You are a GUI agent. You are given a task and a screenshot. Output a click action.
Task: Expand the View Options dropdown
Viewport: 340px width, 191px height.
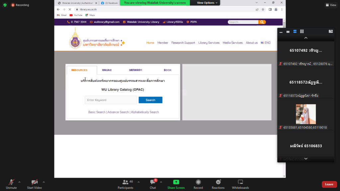coord(208,3)
